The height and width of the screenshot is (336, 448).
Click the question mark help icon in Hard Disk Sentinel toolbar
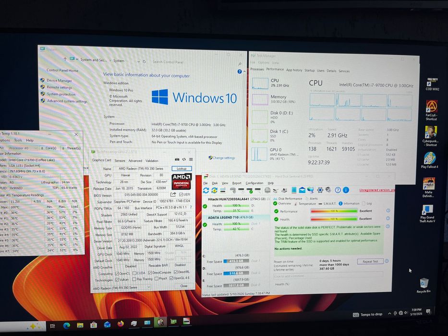click(x=338, y=190)
